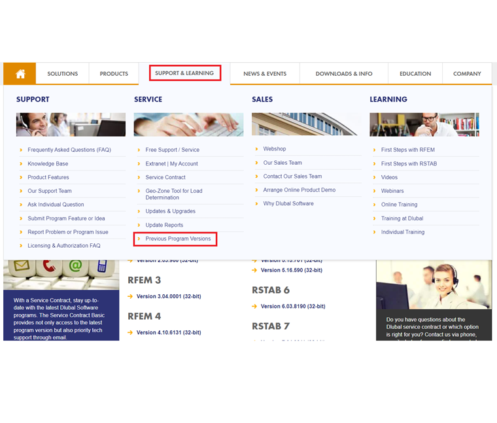Open Geo-Zone Tool for Load Determination

pos(174,194)
